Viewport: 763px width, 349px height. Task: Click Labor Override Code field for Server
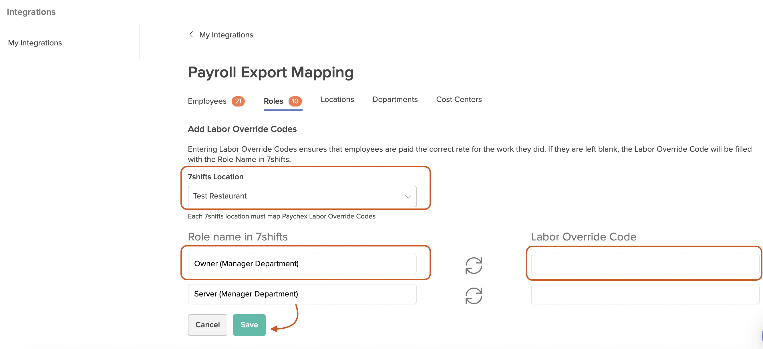tap(645, 294)
